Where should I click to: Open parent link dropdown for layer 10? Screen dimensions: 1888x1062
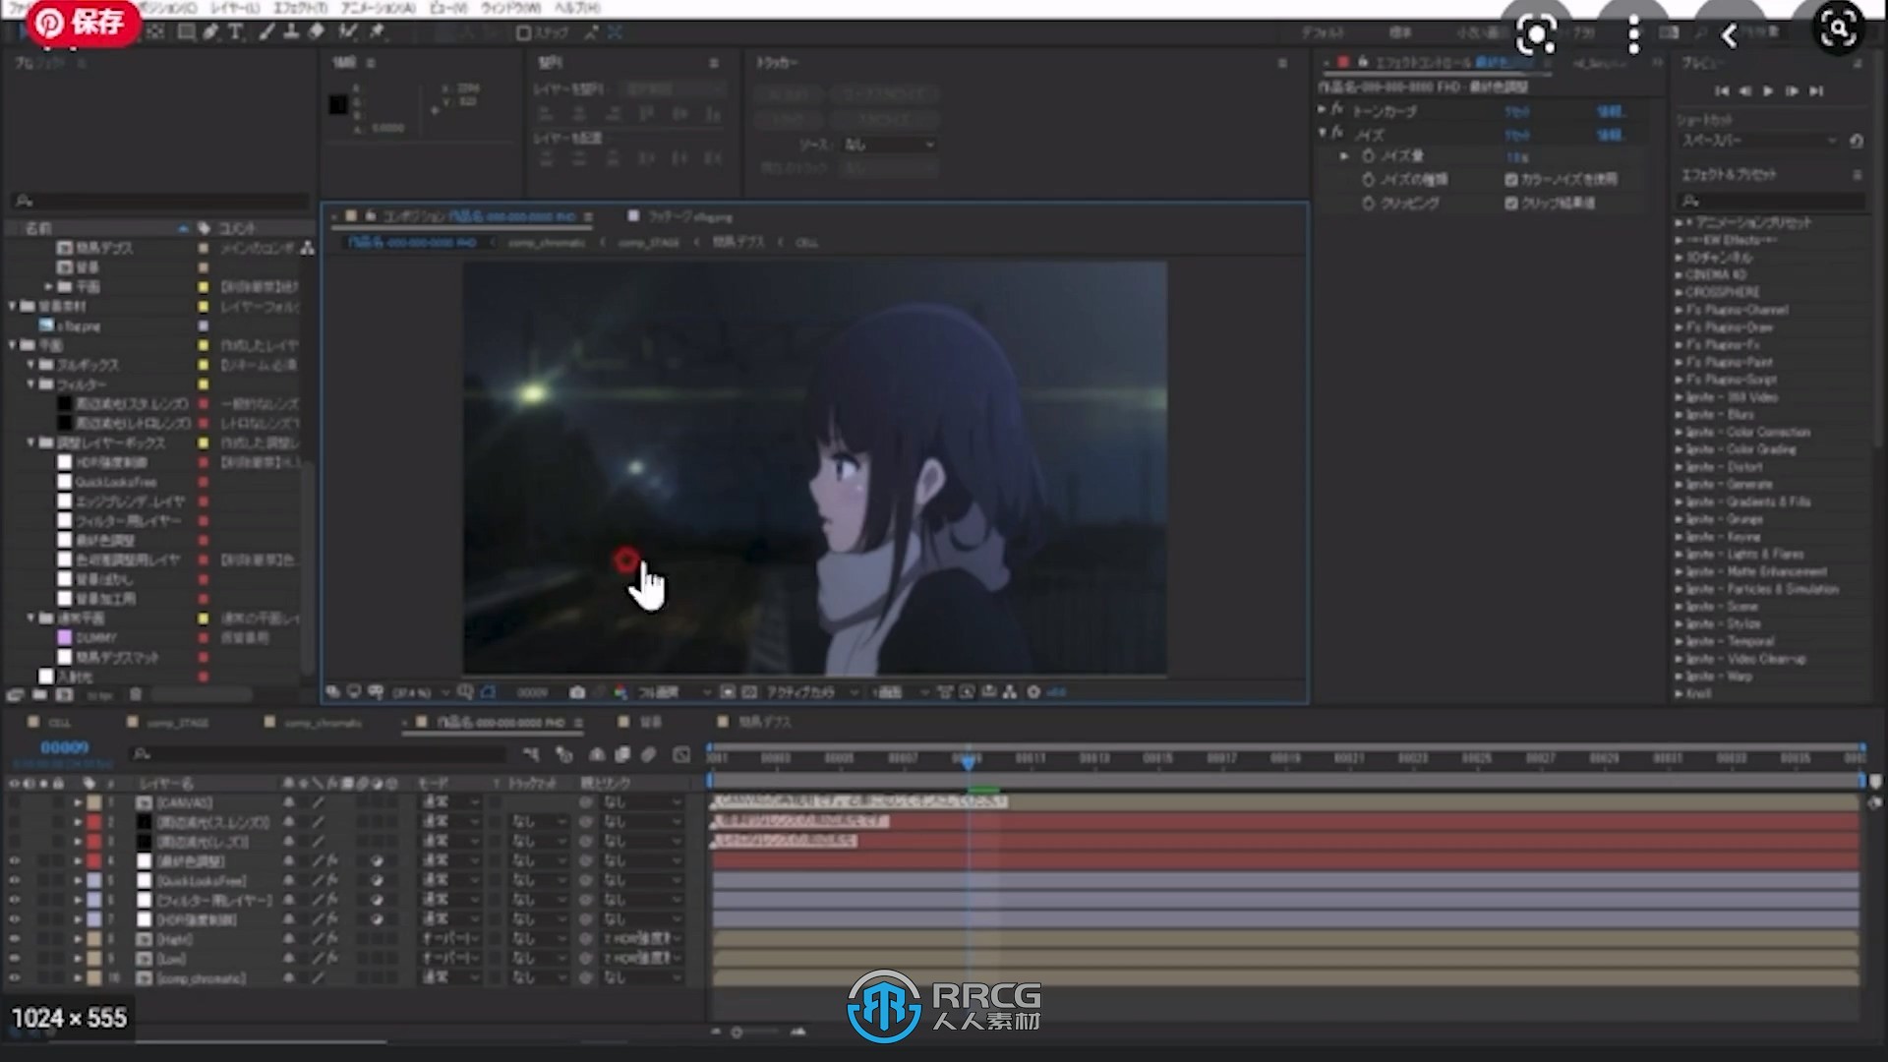click(x=643, y=978)
